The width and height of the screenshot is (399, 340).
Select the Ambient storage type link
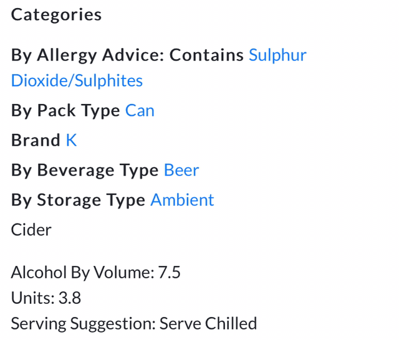tap(182, 200)
